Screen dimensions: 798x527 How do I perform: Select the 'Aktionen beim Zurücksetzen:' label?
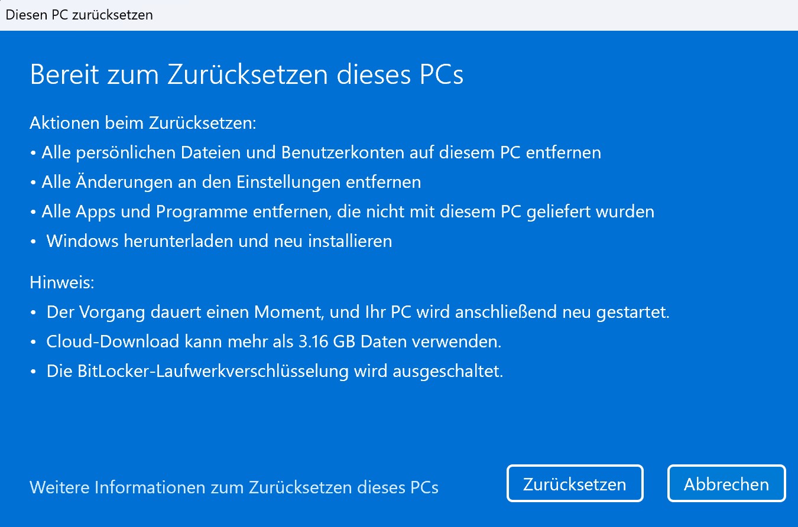coord(143,123)
